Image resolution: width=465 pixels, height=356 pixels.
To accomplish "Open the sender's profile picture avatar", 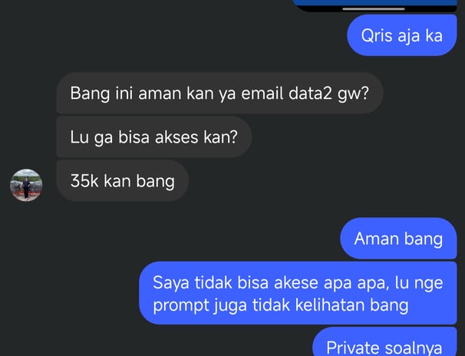I will (x=26, y=185).
